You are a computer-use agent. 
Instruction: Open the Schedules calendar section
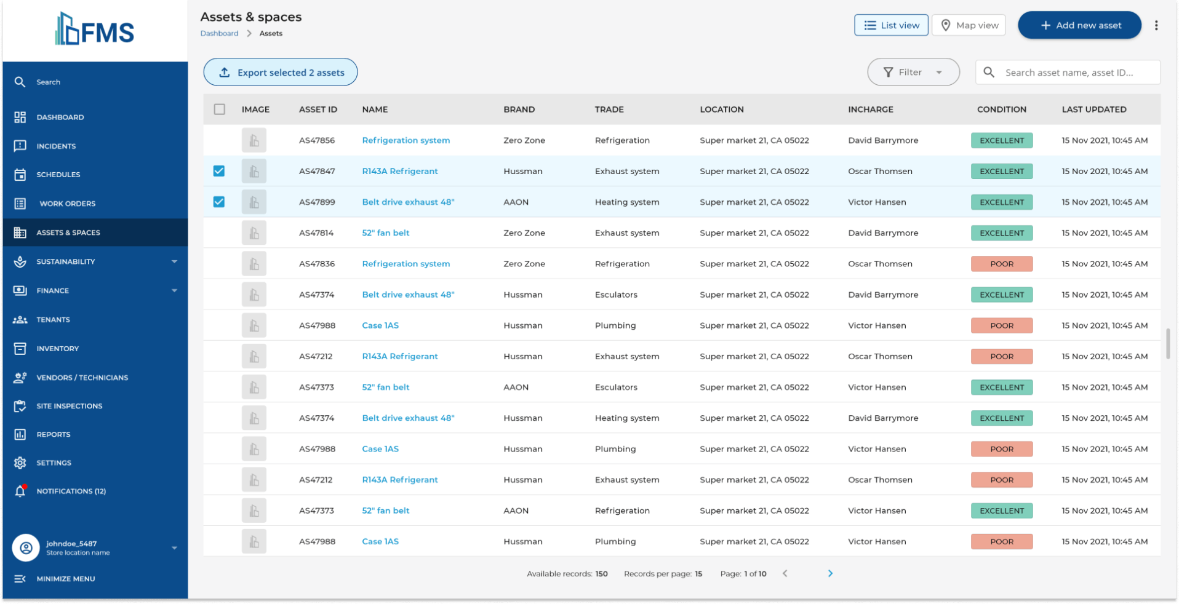click(x=58, y=175)
